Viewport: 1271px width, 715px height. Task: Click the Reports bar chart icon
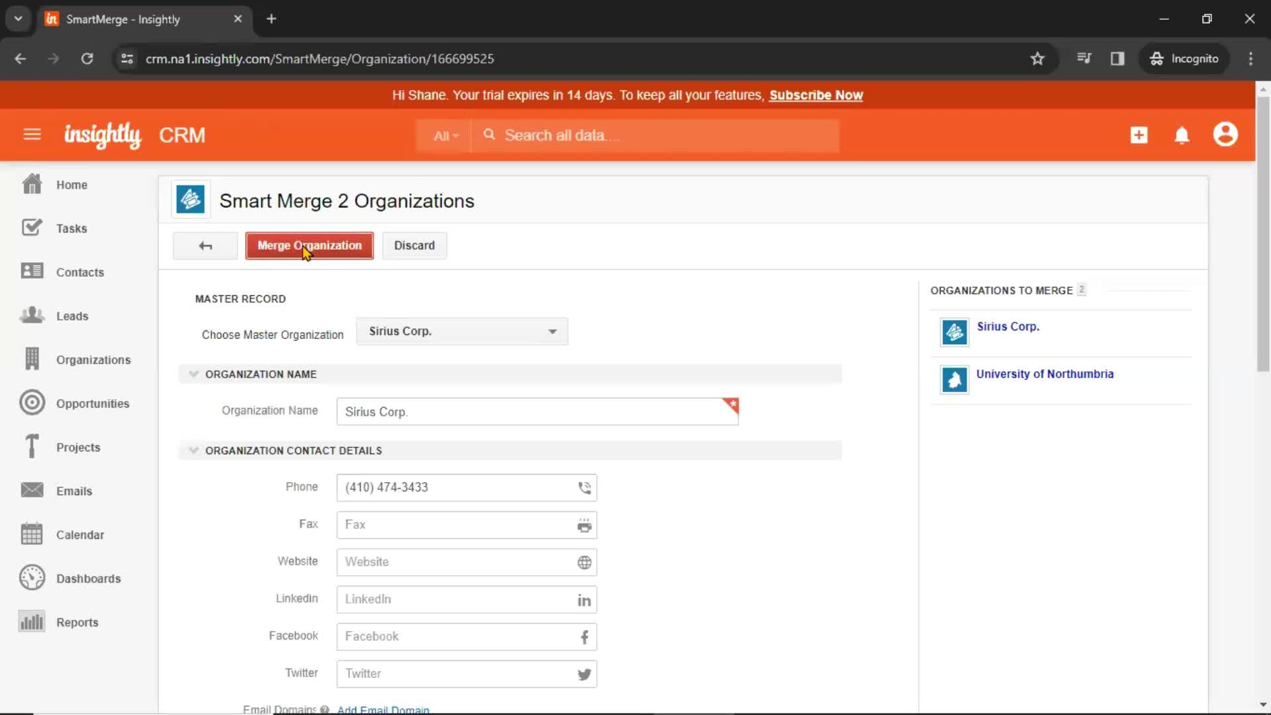(32, 621)
